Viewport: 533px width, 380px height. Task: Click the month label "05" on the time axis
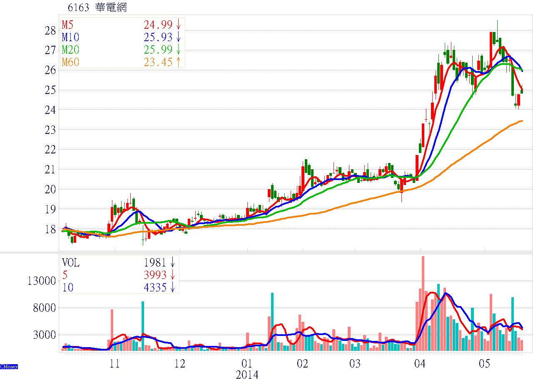click(485, 364)
